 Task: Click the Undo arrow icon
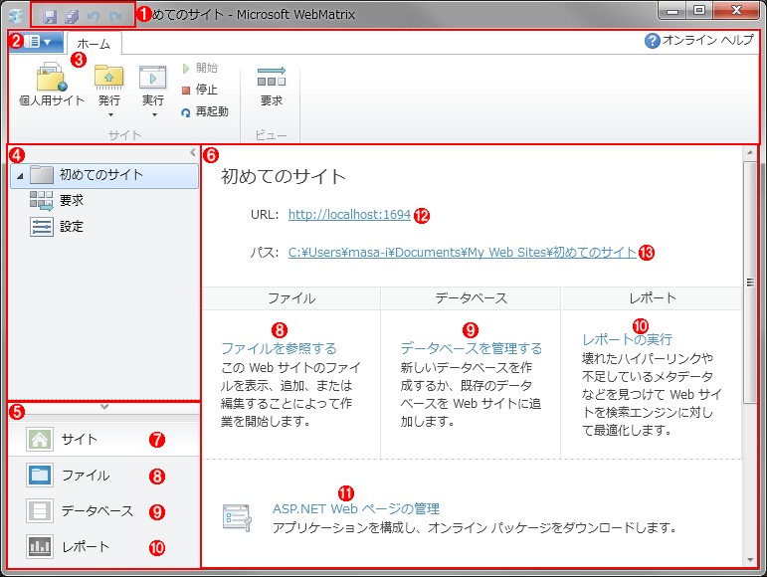(x=94, y=17)
